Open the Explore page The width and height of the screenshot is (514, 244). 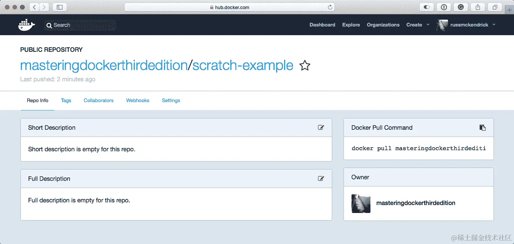click(x=351, y=25)
